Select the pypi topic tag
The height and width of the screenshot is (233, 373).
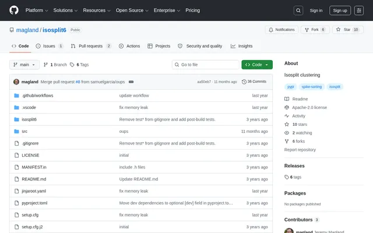(290, 87)
